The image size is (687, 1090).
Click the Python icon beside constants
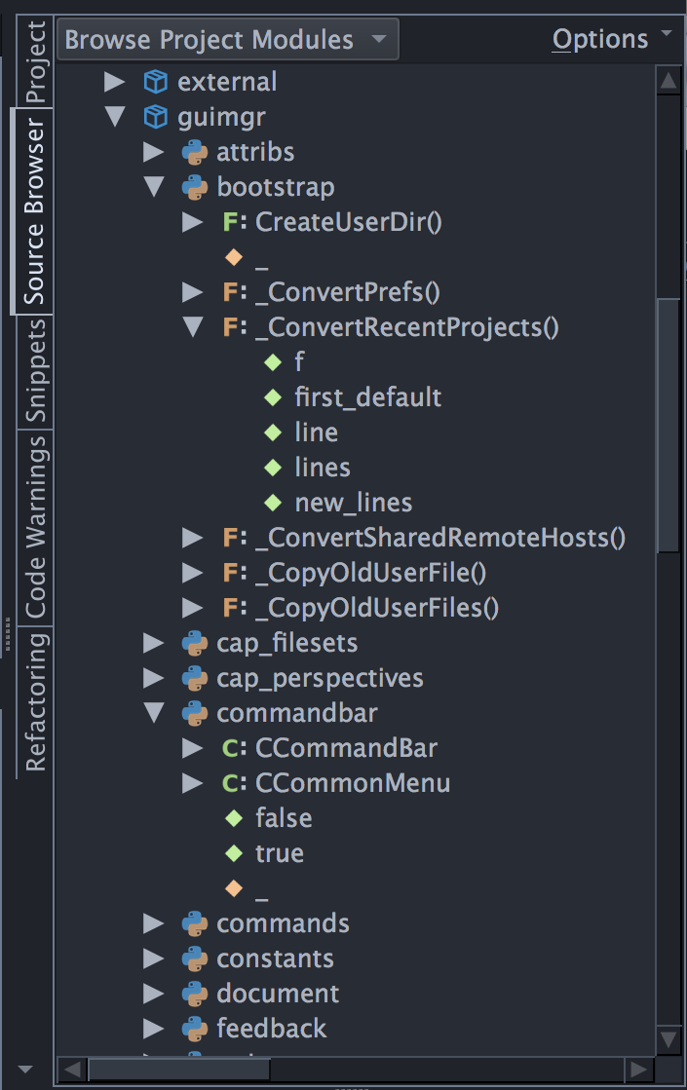195,958
